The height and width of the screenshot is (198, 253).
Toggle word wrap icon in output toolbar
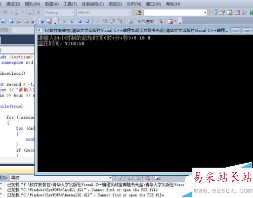pos(157,178)
